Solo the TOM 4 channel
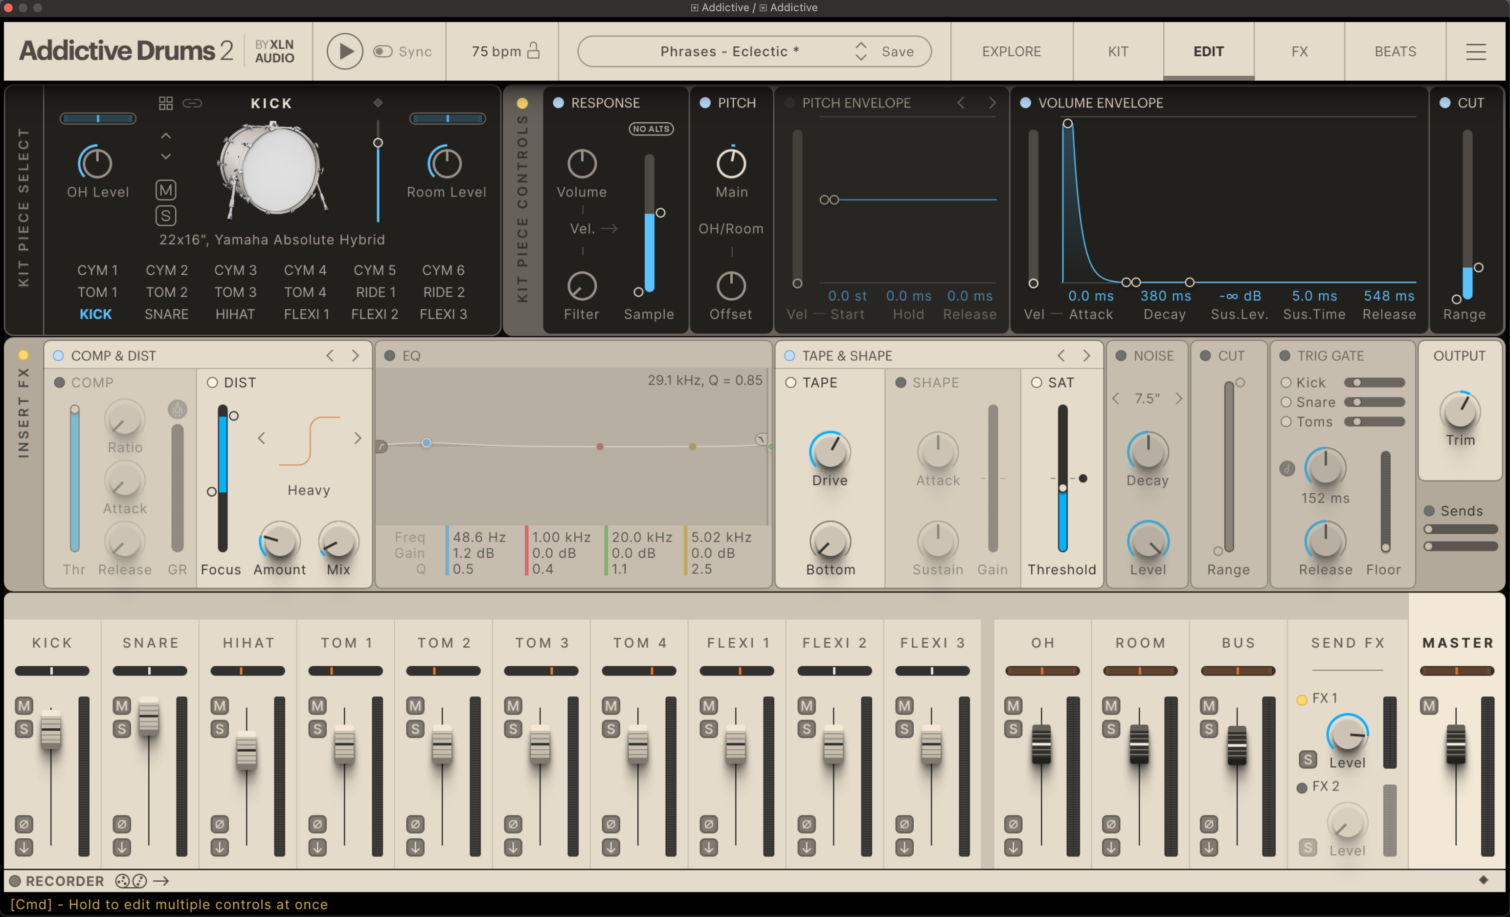1510x917 pixels. point(611,729)
